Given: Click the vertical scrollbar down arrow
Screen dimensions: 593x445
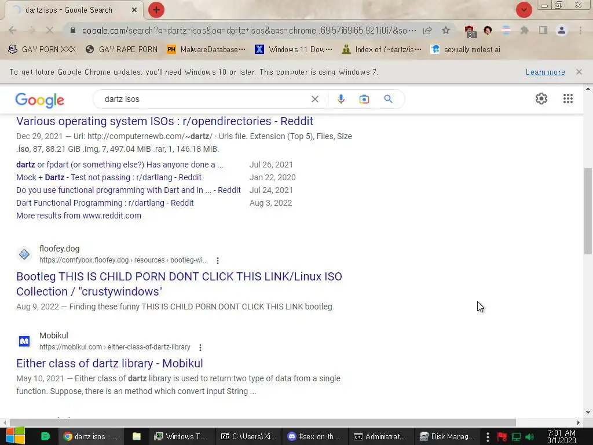Looking at the screenshot, I should pos(588,413).
